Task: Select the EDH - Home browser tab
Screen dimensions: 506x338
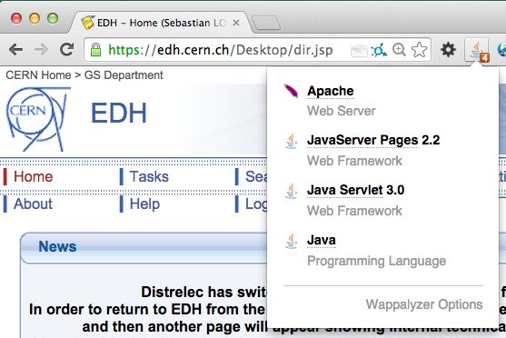Action: [x=161, y=23]
